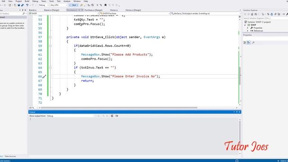Toggle Word Wrap icon in Output panel
This screenshot has height=162, width=288.
click(117, 116)
